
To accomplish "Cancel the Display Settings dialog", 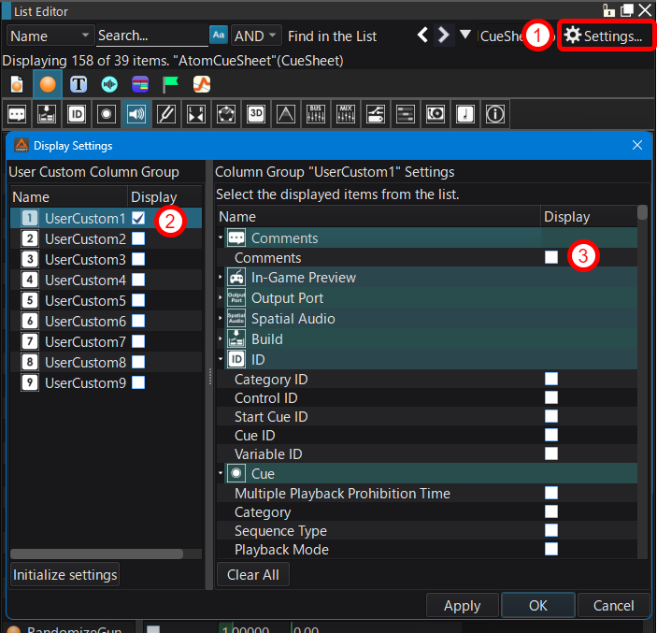I will point(613,605).
